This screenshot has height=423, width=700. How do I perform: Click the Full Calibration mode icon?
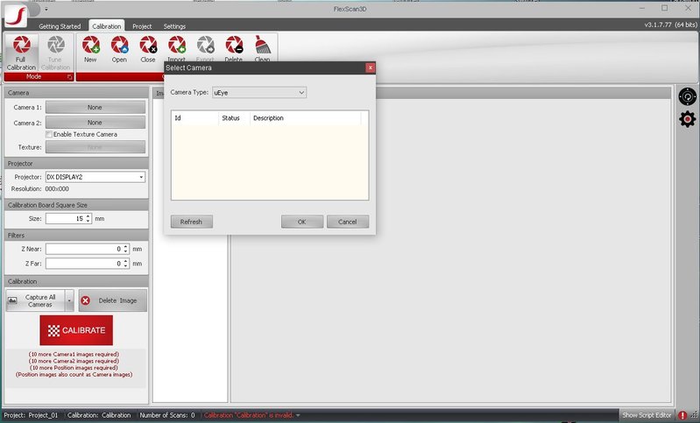tap(21, 45)
